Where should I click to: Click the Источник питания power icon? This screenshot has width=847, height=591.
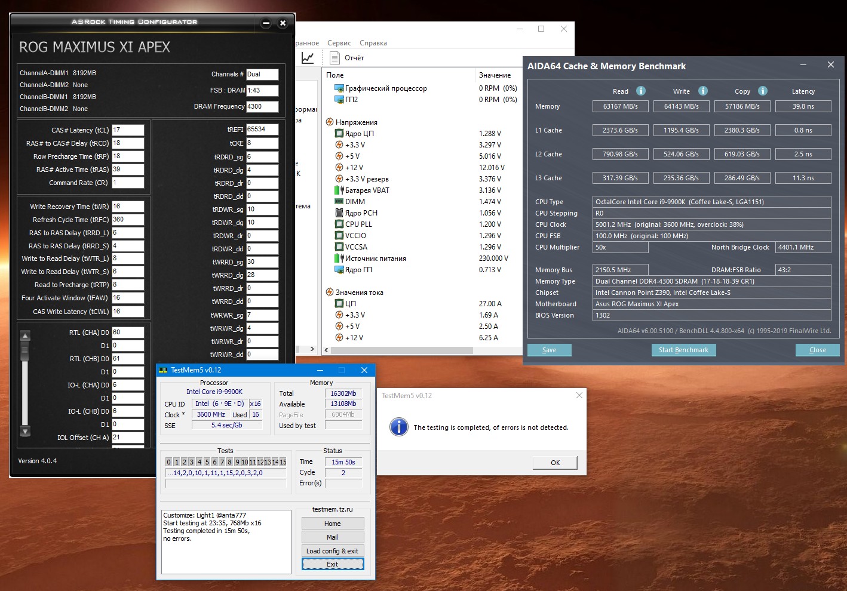[339, 258]
